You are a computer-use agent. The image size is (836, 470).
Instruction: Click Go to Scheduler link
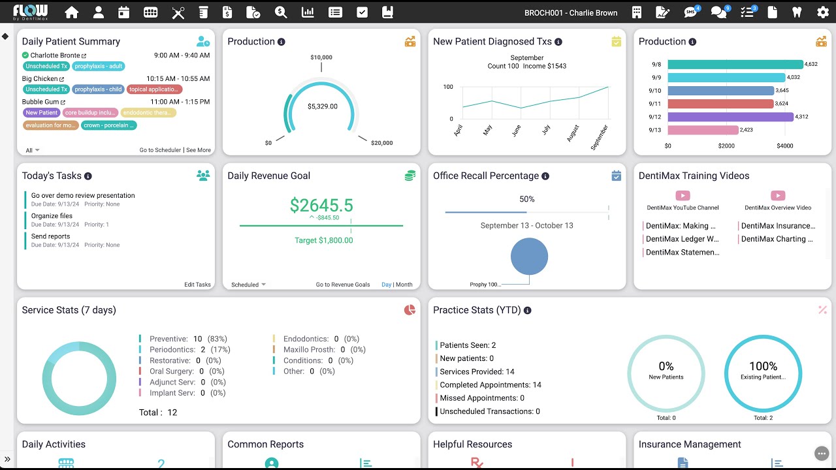[x=160, y=150]
